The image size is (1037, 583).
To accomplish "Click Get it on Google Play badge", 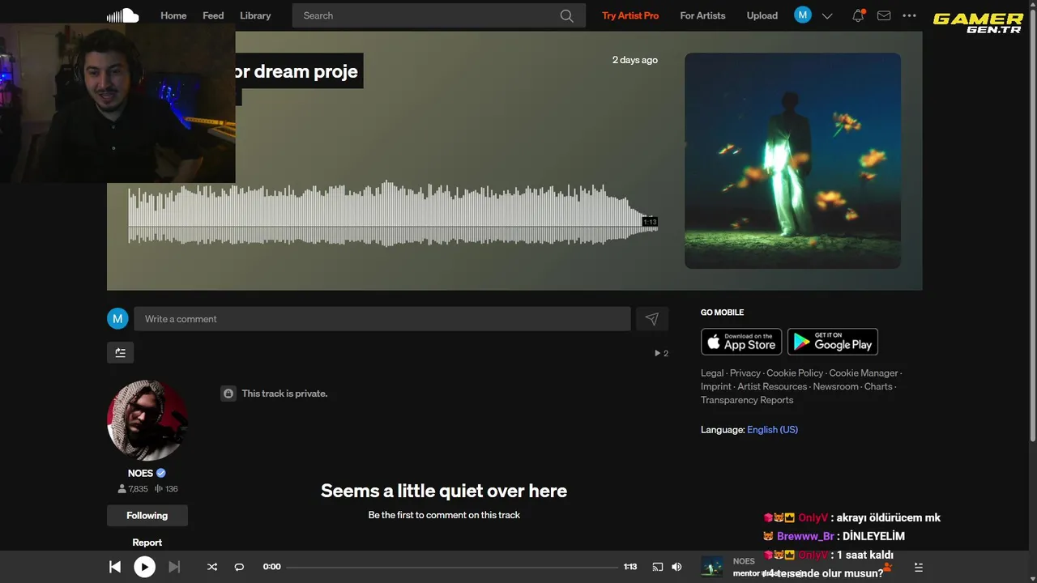I will click(833, 342).
